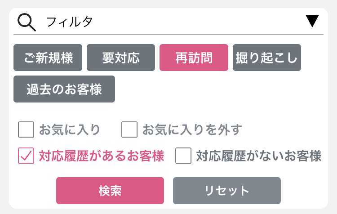This screenshot has width=337, height=214.
Task: Click the gray divider line under フィルタ
Action: point(168,35)
